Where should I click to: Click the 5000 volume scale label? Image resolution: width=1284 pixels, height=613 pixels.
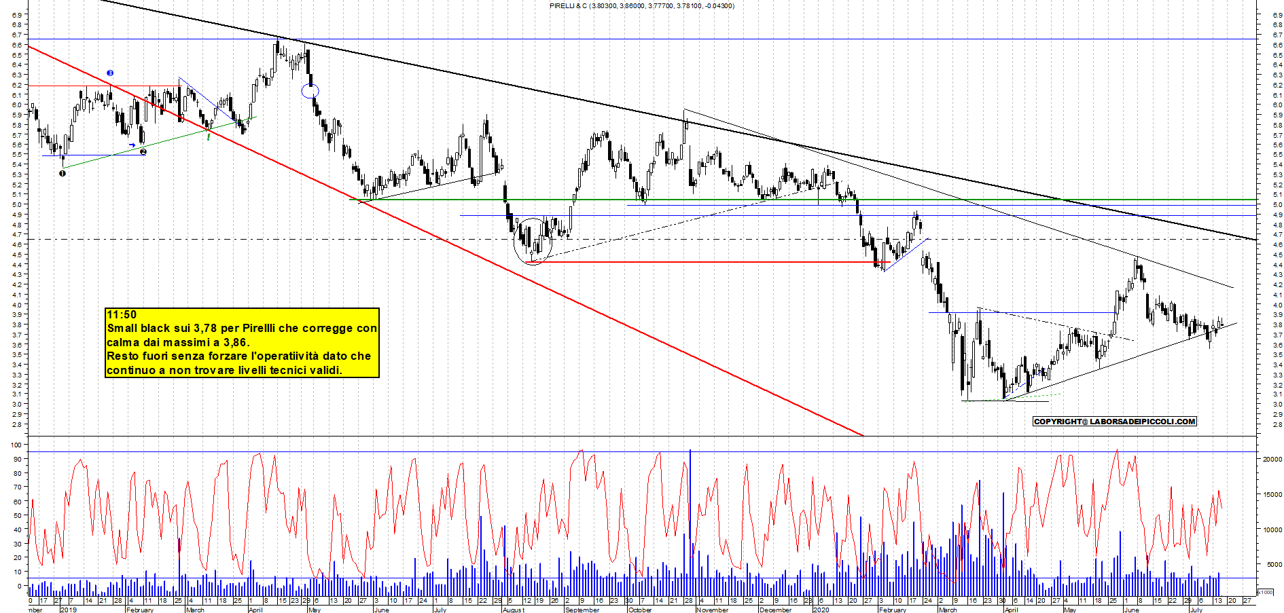pyautogui.click(x=1273, y=565)
